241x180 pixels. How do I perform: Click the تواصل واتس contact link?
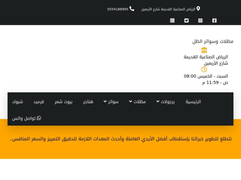click(x=27, y=118)
